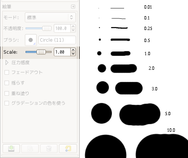The width and height of the screenshot is (188, 158).
Task: Click the Scale slider handle
Action: pyautogui.click(x=41, y=52)
